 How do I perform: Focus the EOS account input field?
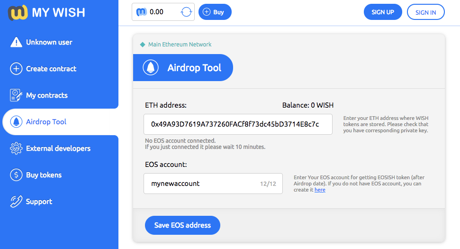(213, 184)
